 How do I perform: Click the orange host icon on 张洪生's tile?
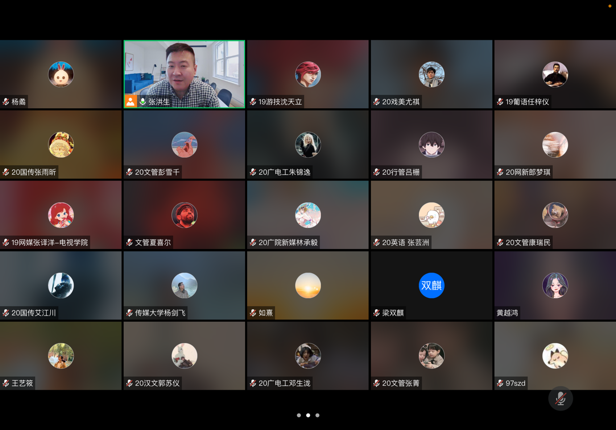(x=131, y=101)
